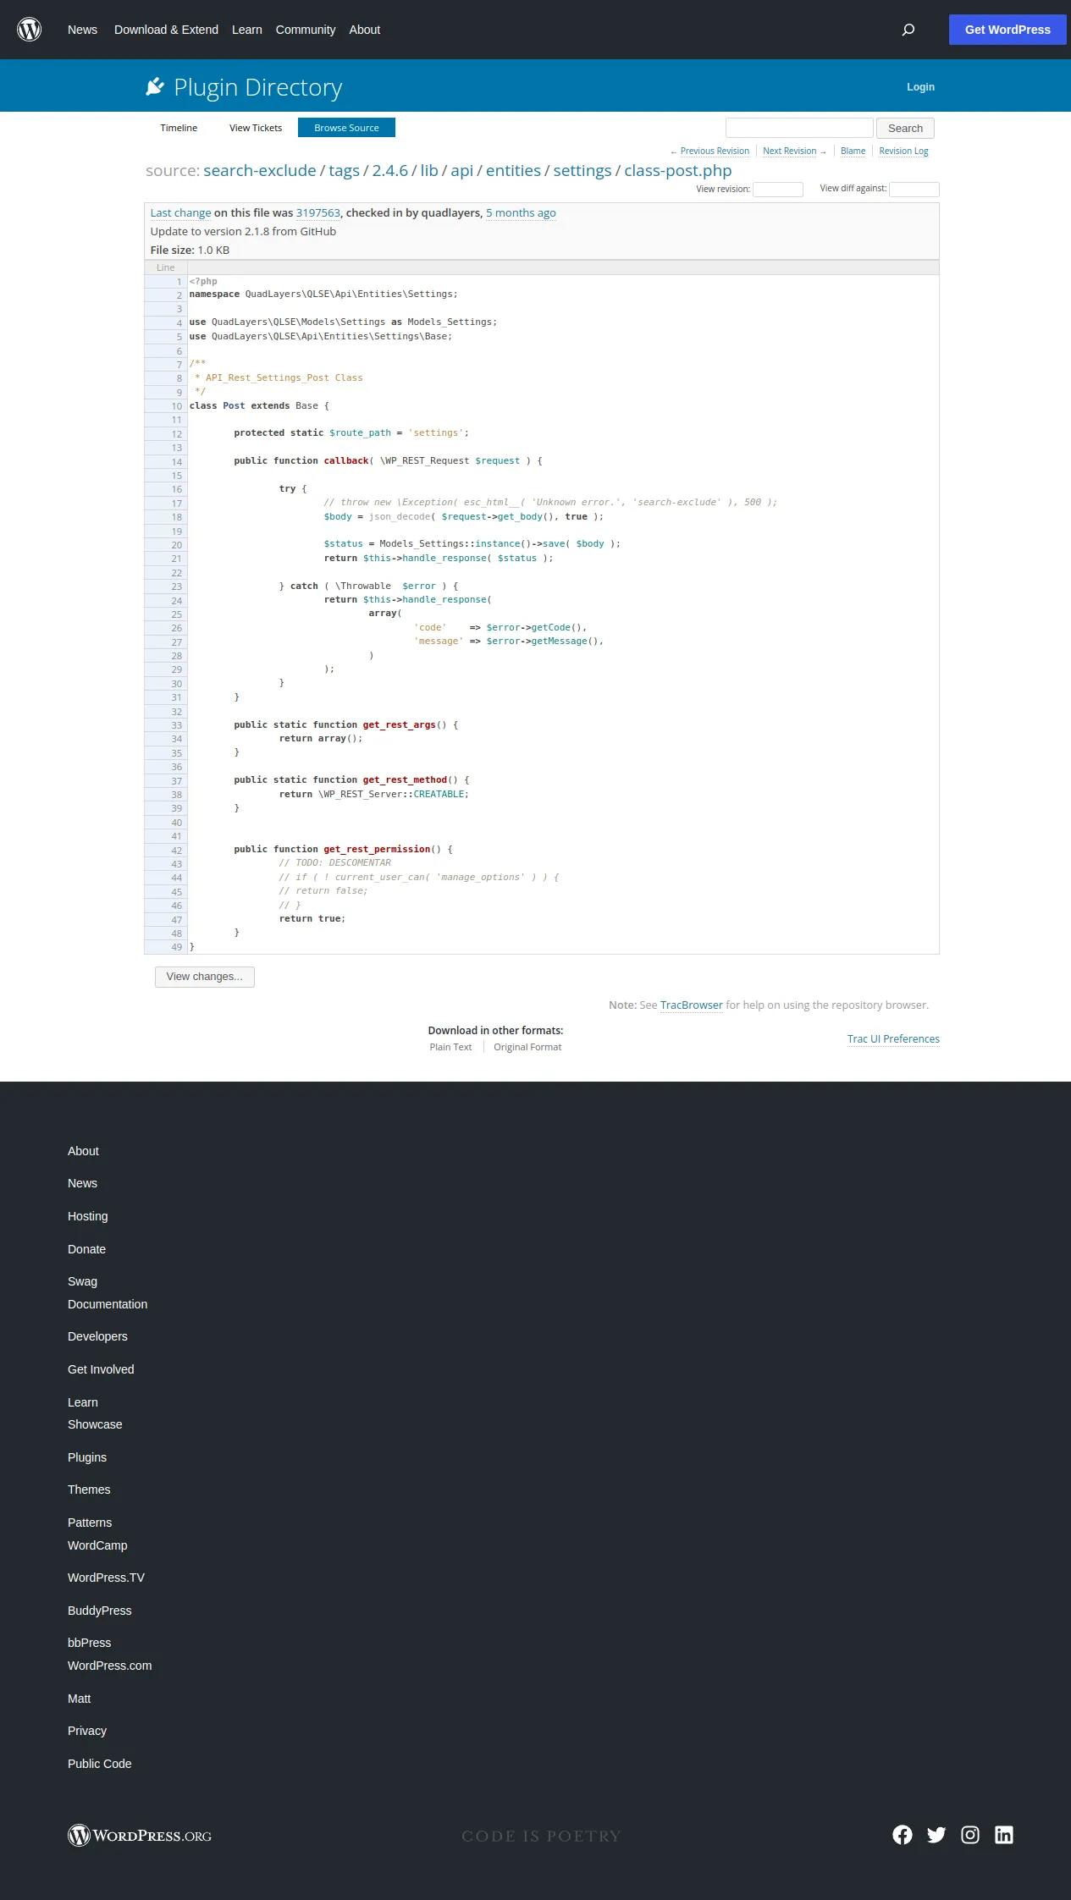Open the 2.4.6 folder in the source path
The width and height of the screenshot is (1071, 1900).
(x=390, y=170)
